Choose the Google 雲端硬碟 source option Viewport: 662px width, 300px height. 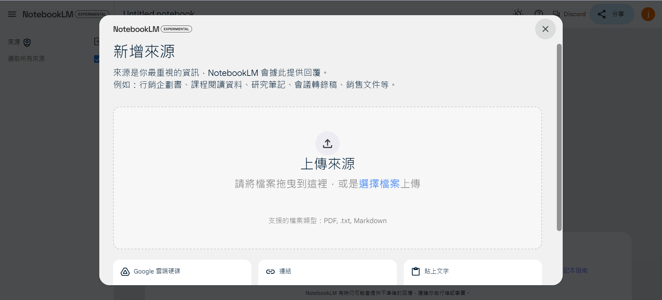182,272
